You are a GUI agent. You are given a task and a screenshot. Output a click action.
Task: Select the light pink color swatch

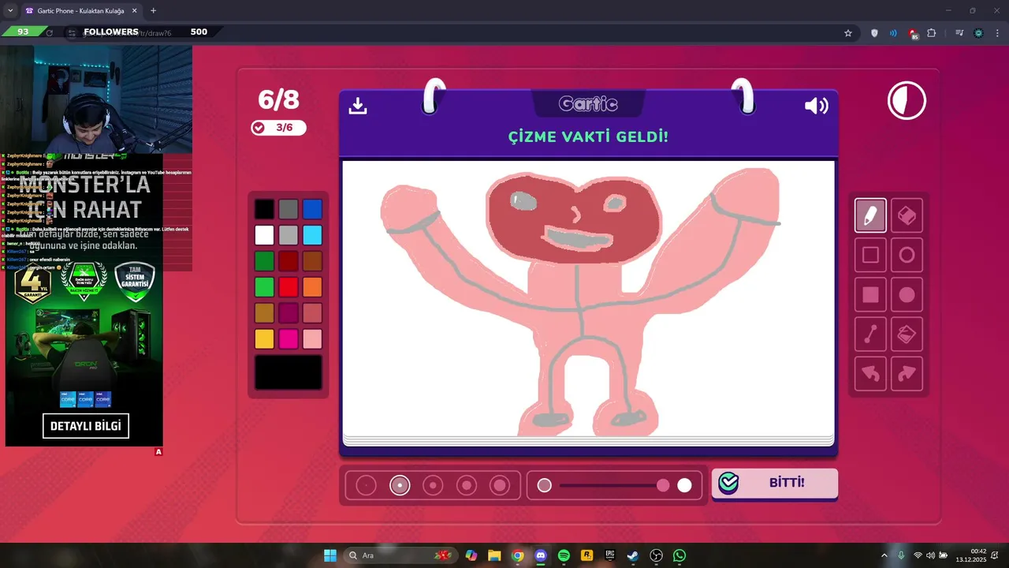click(312, 339)
